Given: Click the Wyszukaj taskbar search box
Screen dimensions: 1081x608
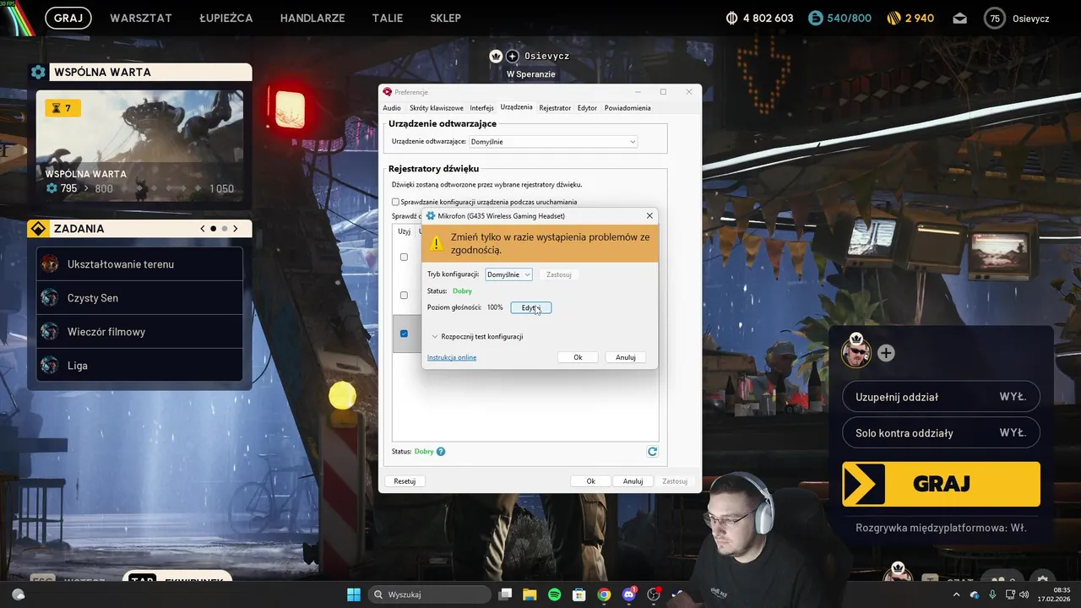Looking at the screenshot, I should [x=431, y=594].
